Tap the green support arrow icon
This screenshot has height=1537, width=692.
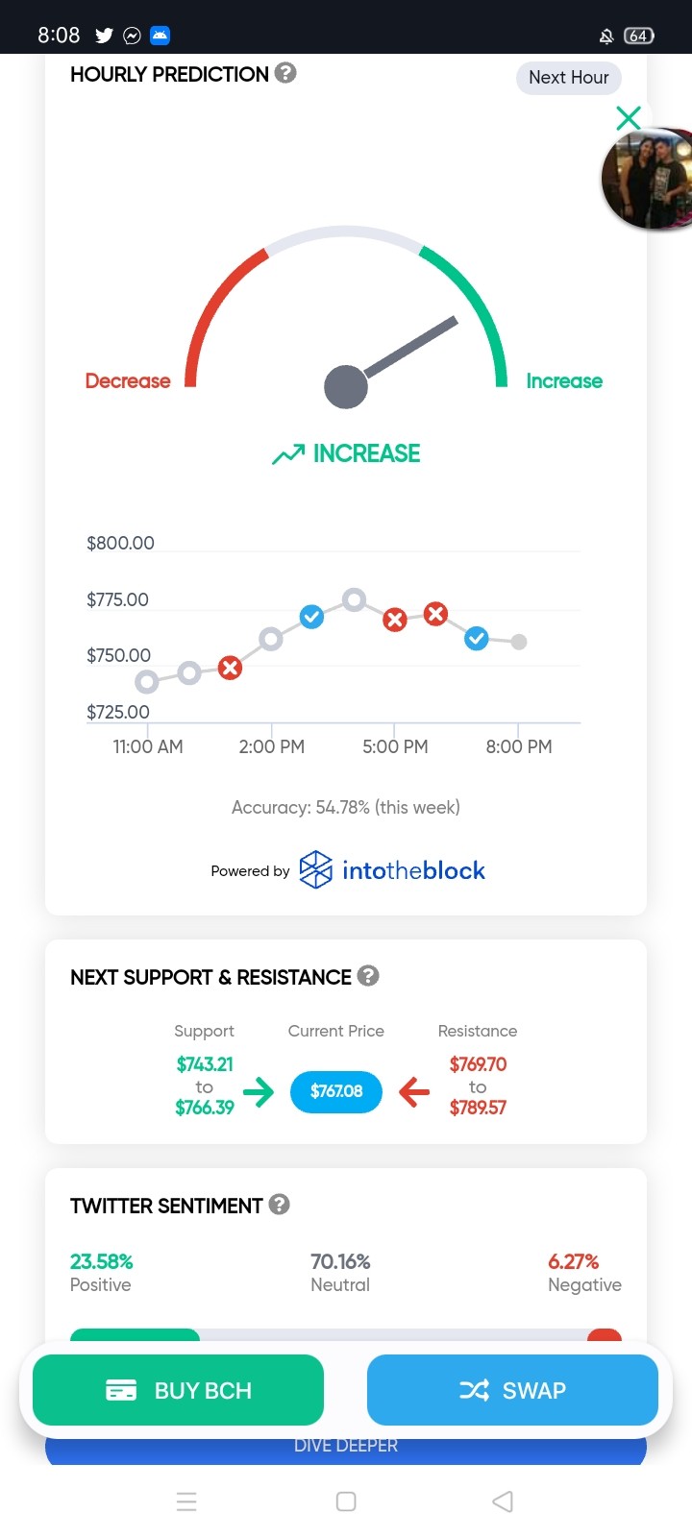pos(259,1091)
